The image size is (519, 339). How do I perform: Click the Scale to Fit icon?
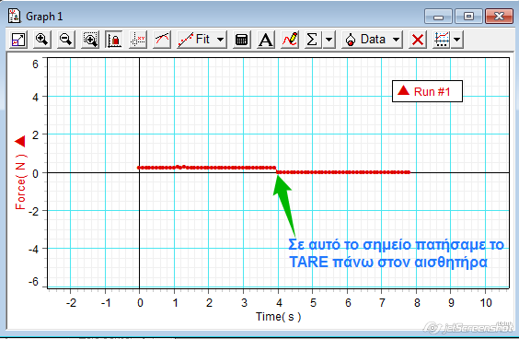[x=18, y=40]
